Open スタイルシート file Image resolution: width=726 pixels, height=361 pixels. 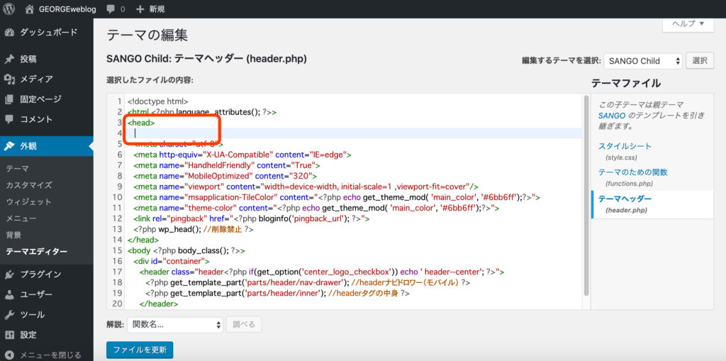[x=625, y=146]
